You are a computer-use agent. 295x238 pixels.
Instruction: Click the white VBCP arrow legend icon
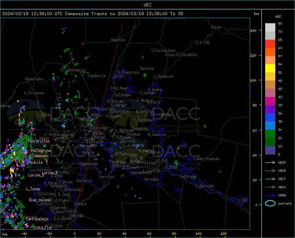click(x=270, y=162)
